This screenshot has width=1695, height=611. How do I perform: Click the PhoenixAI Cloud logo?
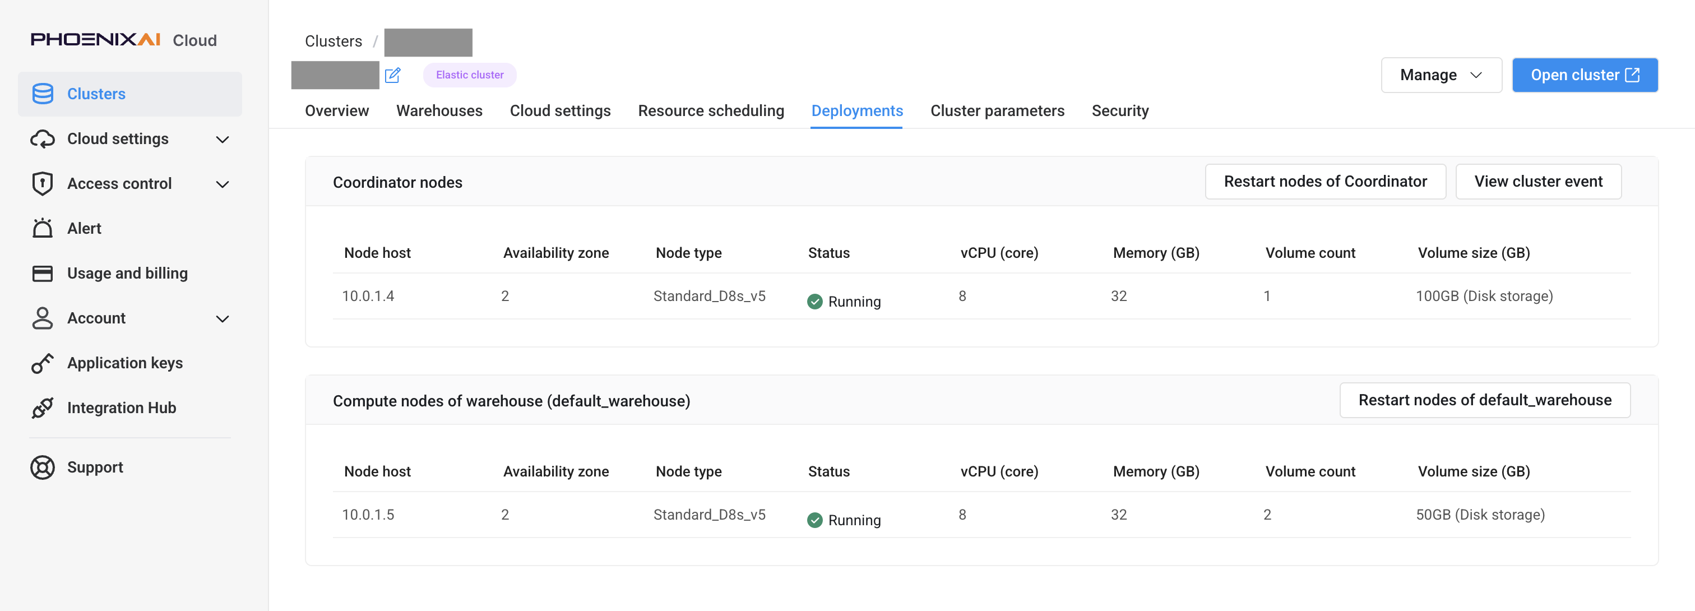[124, 40]
